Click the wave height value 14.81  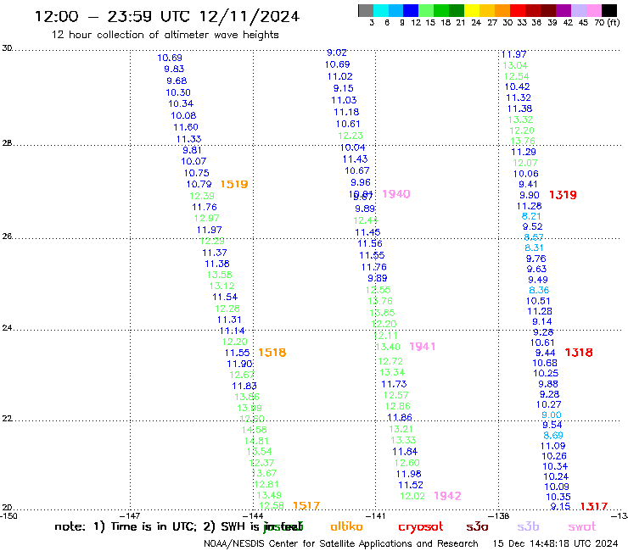(256, 441)
